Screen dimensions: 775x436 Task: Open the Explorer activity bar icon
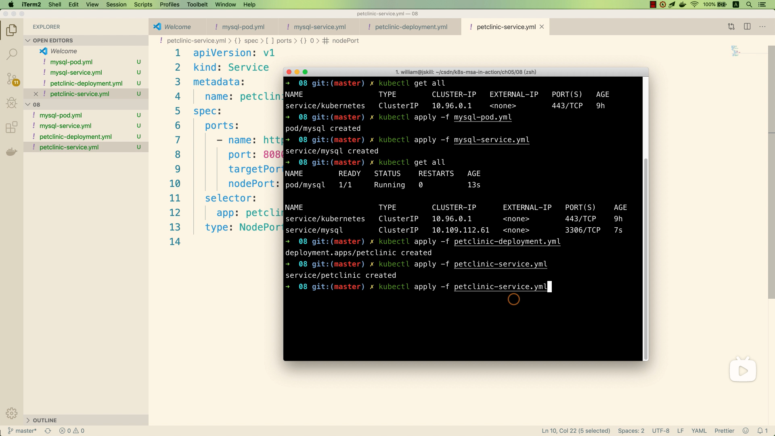click(12, 30)
